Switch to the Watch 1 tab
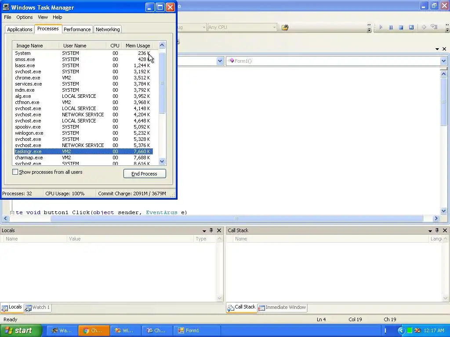 pyautogui.click(x=38, y=308)
